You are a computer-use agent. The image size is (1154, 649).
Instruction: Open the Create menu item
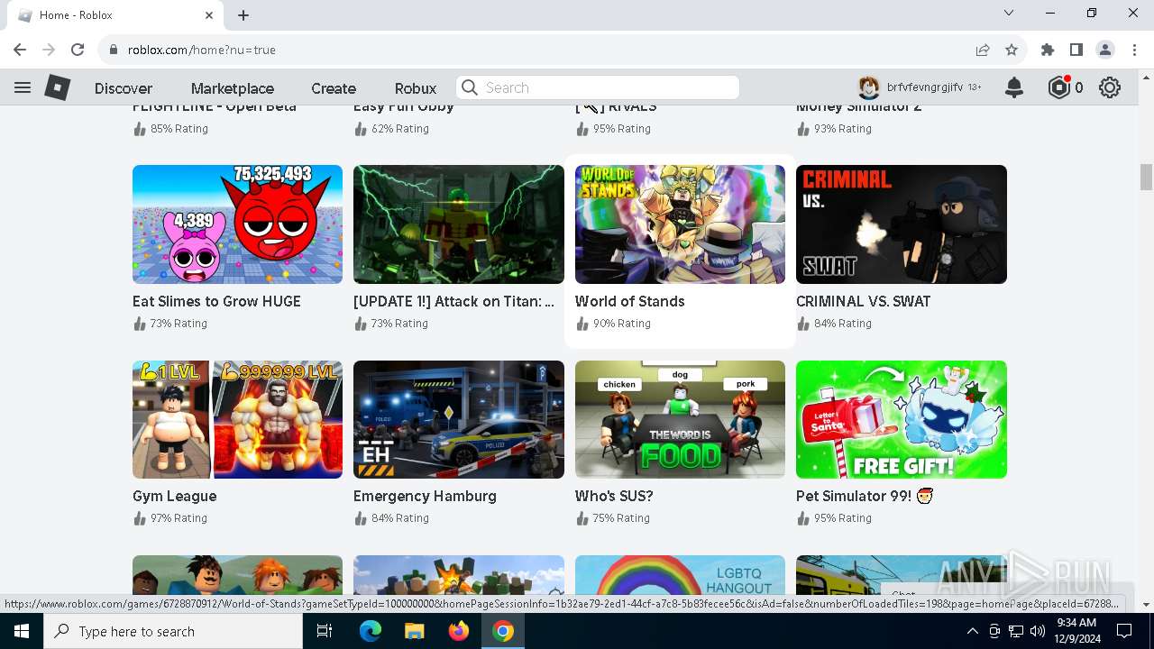334,88
